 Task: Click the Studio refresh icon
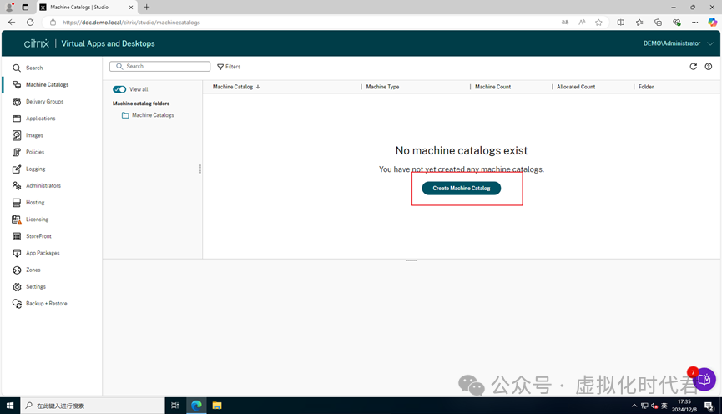pyautogui.click(x=693, y=67)
